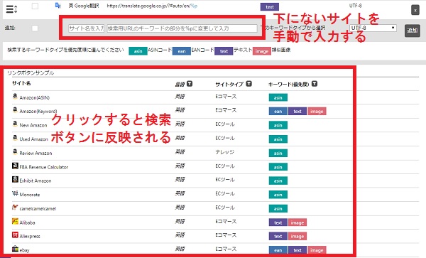Open the キーワード(優先度) column filter dropdown
Image resolution: width=426 pixels, height=258 pixels.
point(315,84)
